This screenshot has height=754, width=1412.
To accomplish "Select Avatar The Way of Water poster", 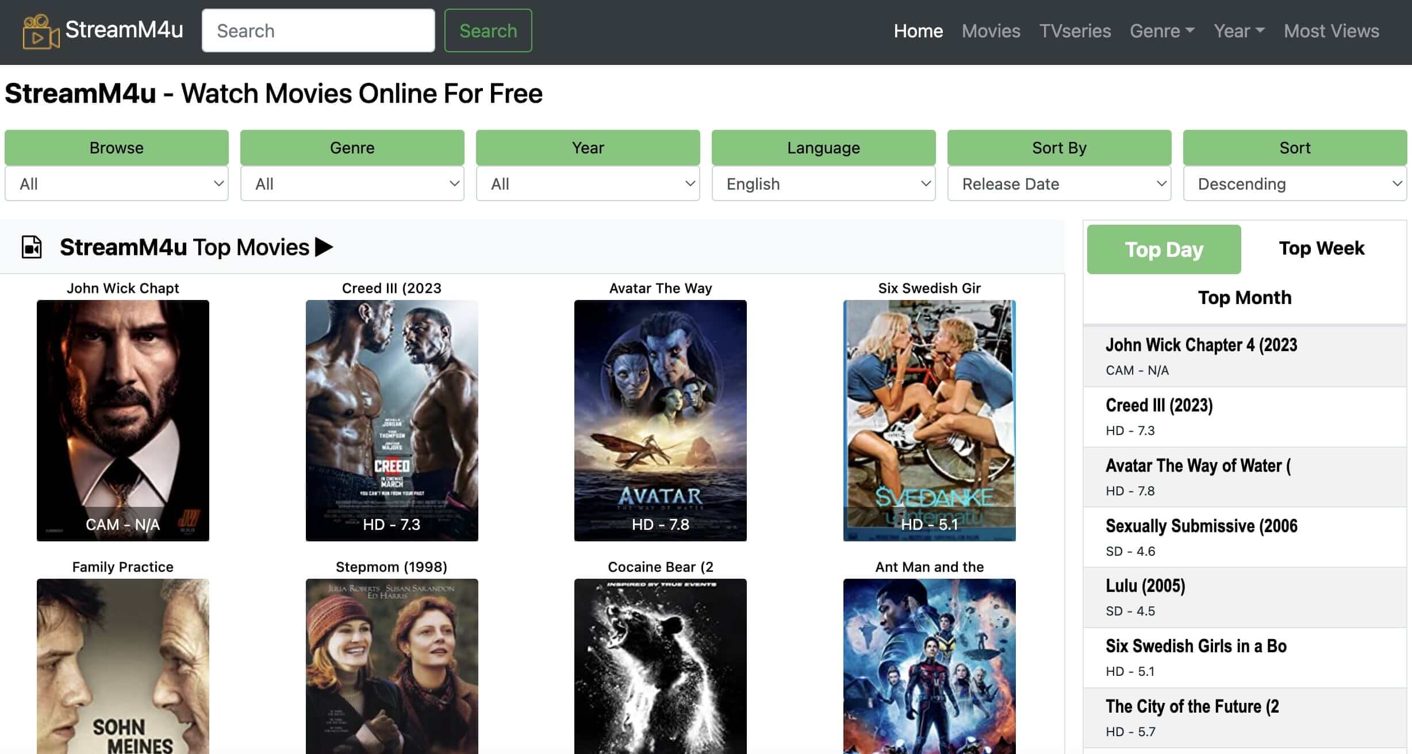I will [660, 420].
